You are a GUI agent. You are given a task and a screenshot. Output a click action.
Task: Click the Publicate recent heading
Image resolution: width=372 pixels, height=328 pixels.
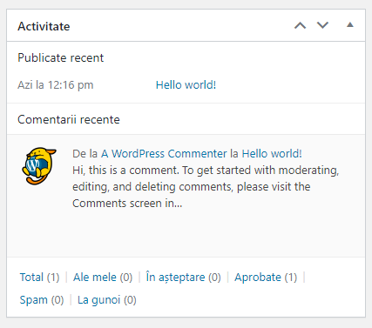tap(60, 57)
